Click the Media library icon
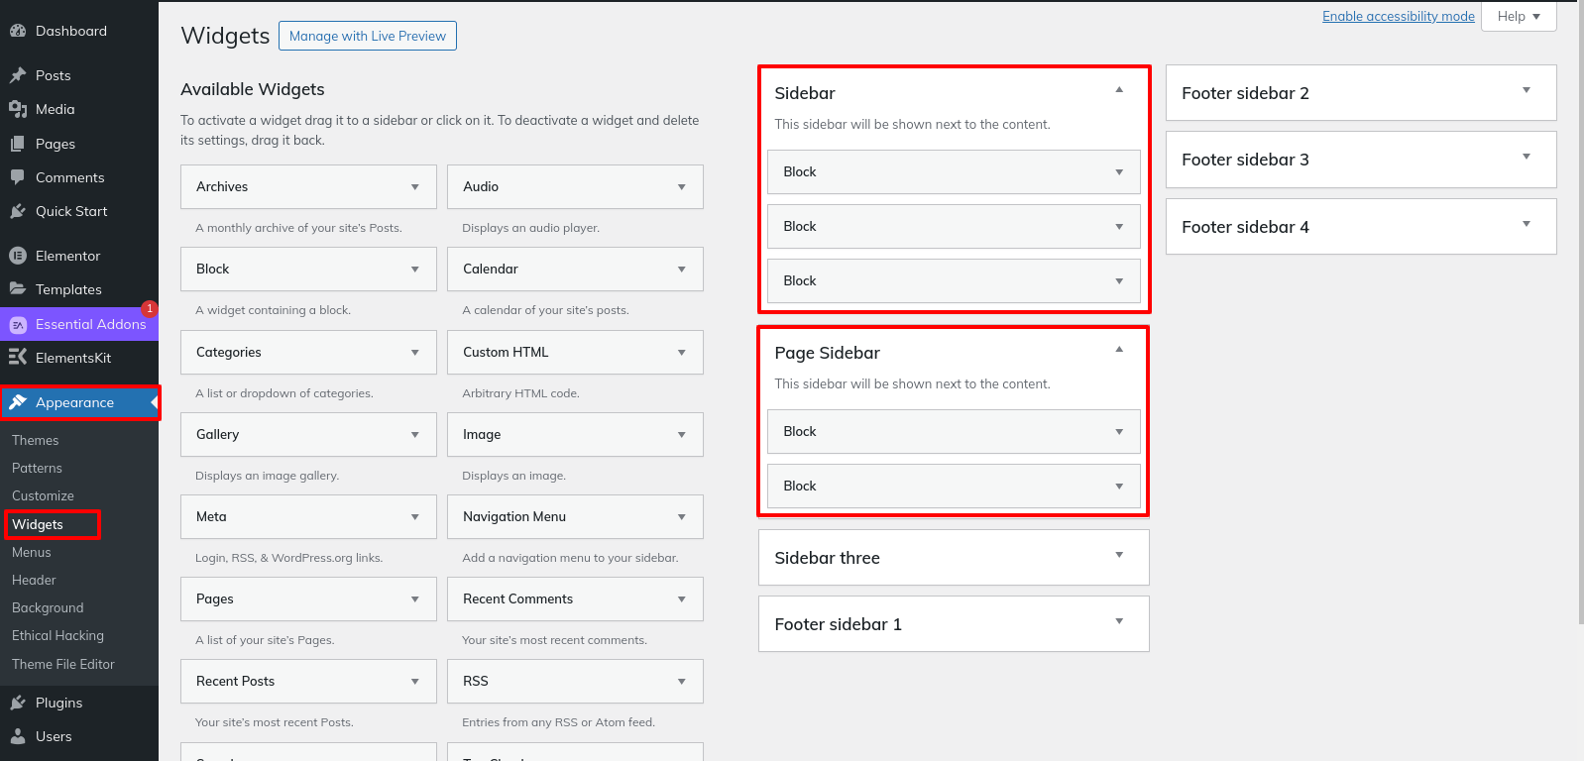 coord(18,109)
